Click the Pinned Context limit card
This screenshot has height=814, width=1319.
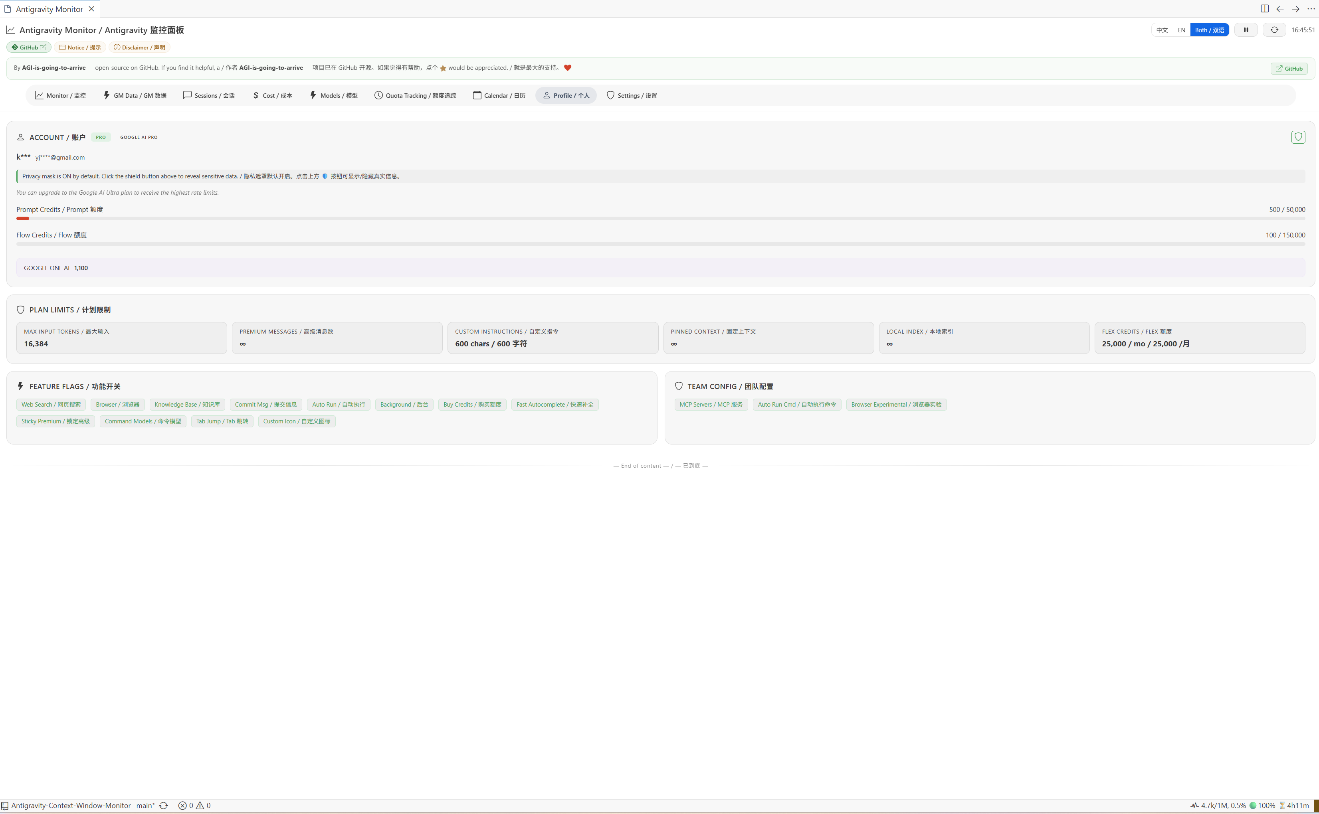[x=768, y=338]
